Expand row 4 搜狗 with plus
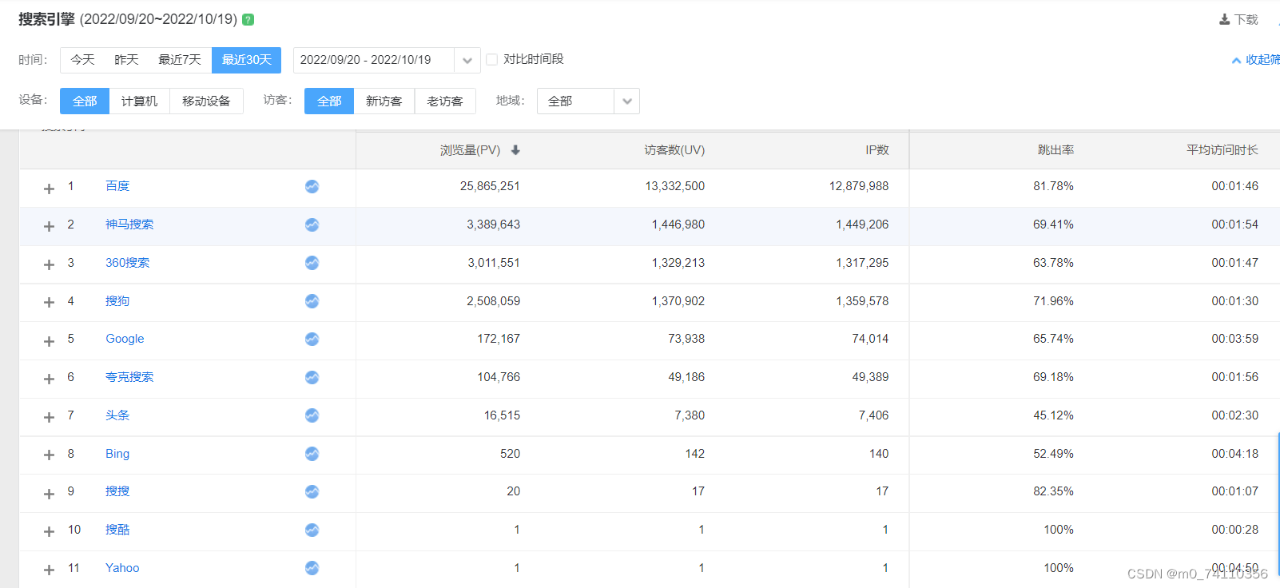Screen dimensions: 1280x588 coord(49,302)
